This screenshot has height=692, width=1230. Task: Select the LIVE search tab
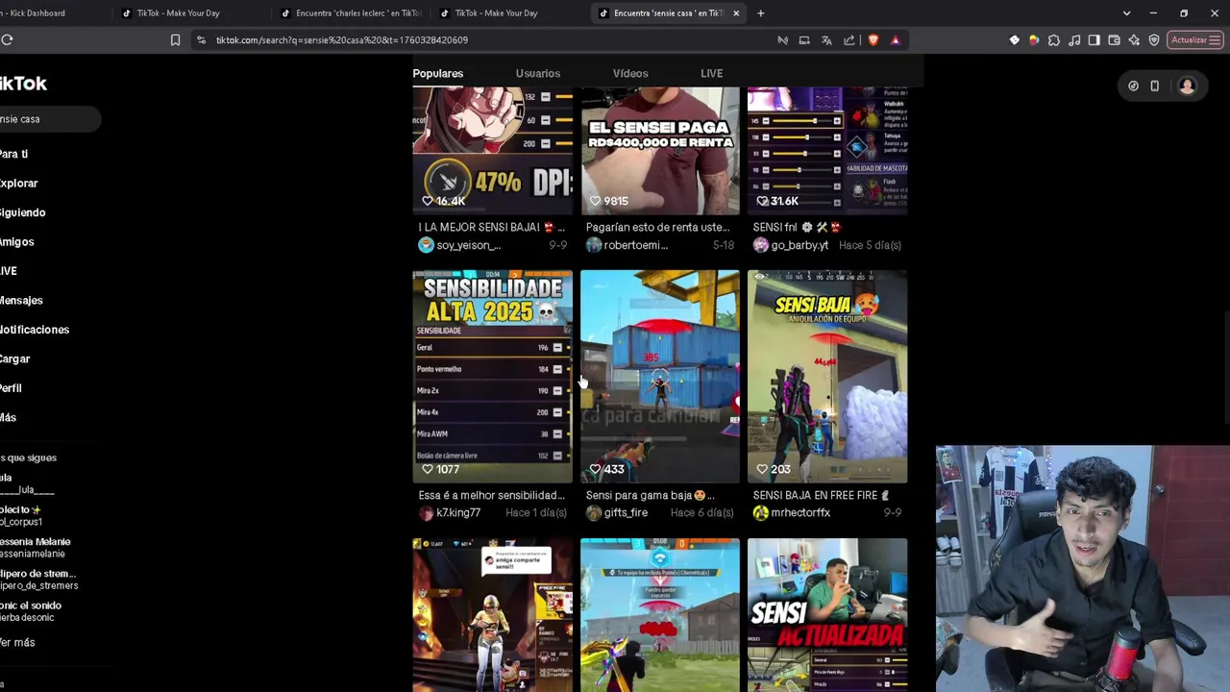click(711, 73)
